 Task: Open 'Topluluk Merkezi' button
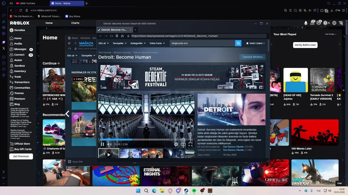252,57
